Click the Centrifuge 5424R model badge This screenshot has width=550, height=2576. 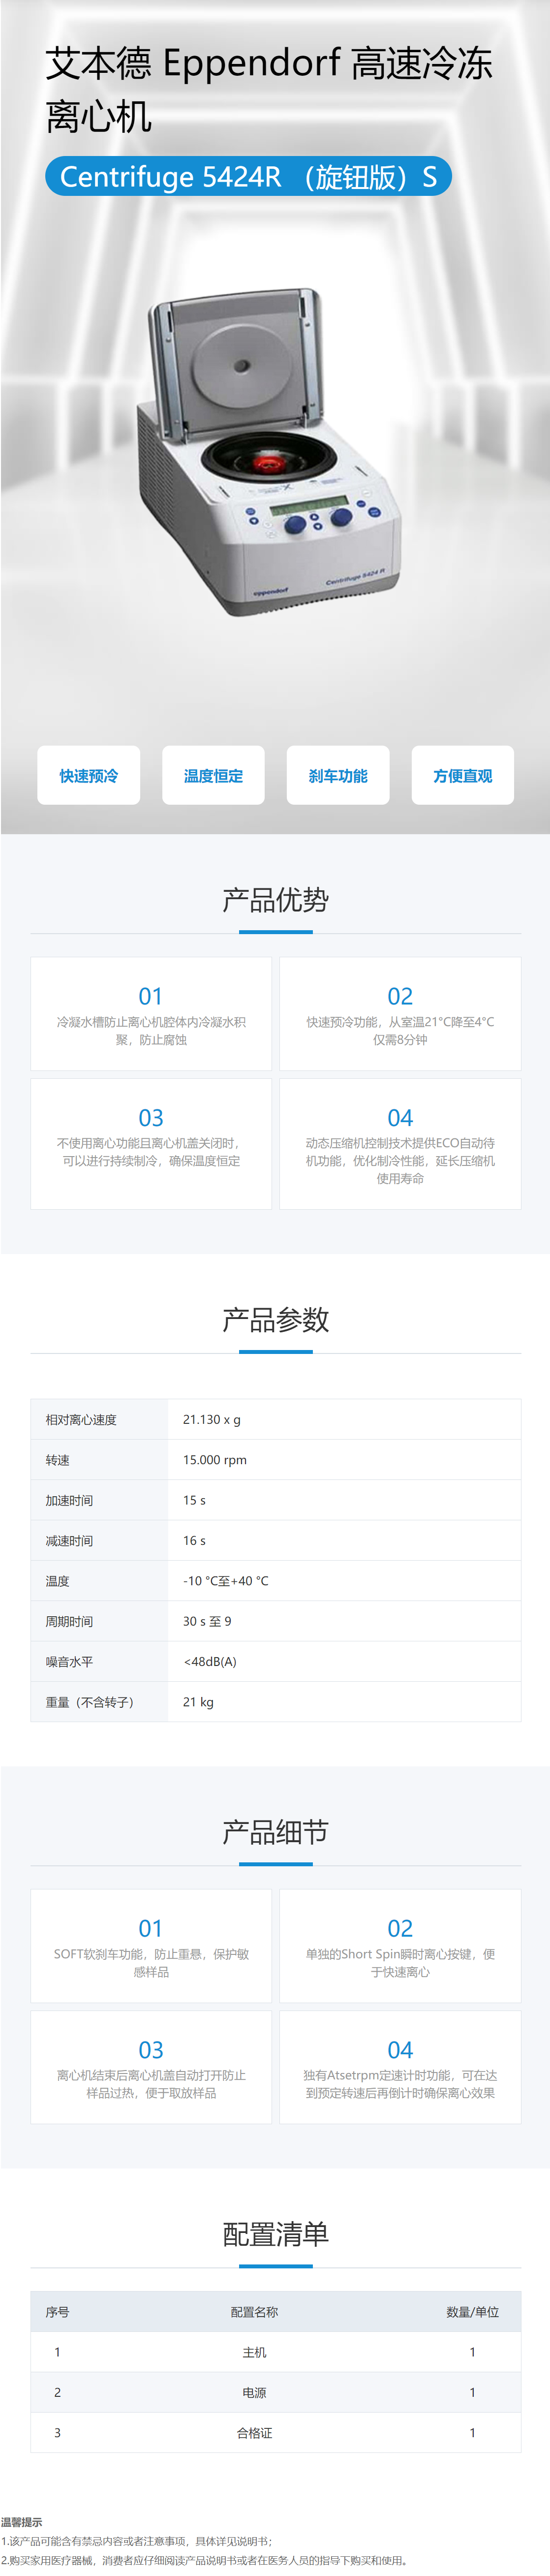click(248, 177)
